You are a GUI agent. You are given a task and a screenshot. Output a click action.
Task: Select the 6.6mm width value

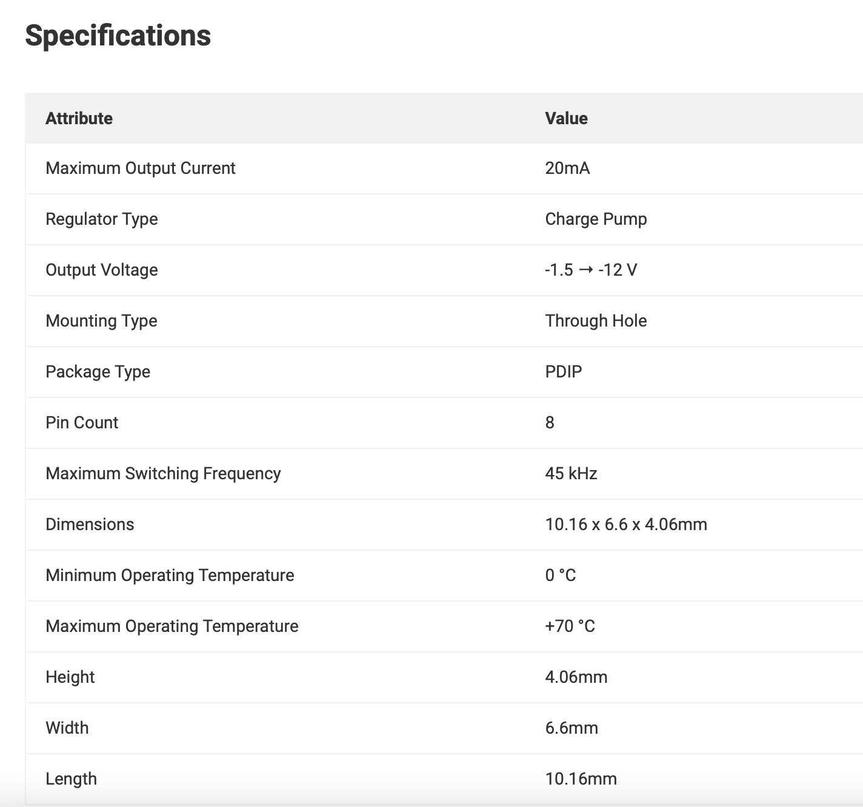pos(571,728)
